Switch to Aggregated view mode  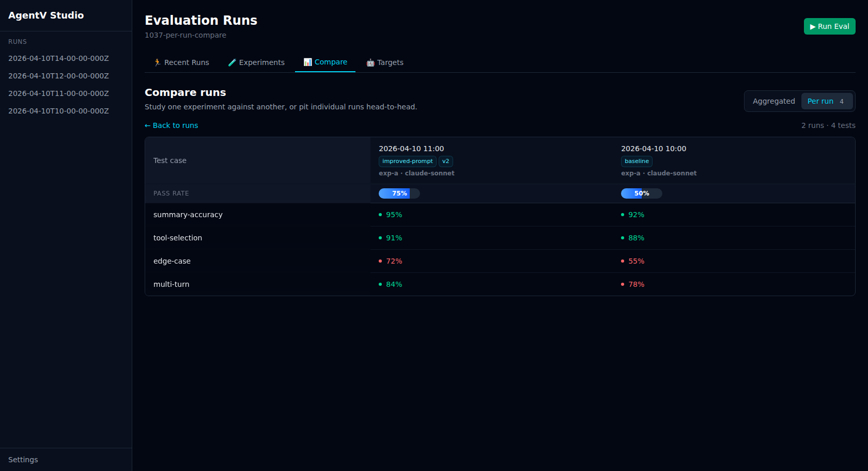[774, 101]
